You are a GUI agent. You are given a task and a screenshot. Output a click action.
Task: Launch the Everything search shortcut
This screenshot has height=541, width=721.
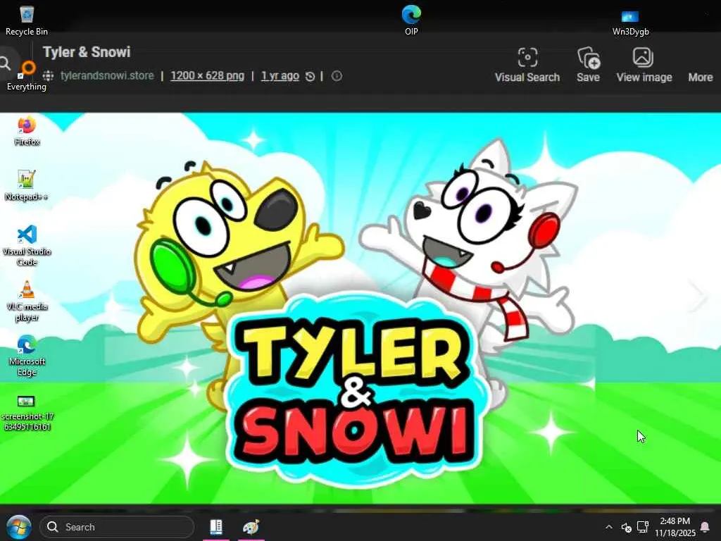[x=27, y=75]
